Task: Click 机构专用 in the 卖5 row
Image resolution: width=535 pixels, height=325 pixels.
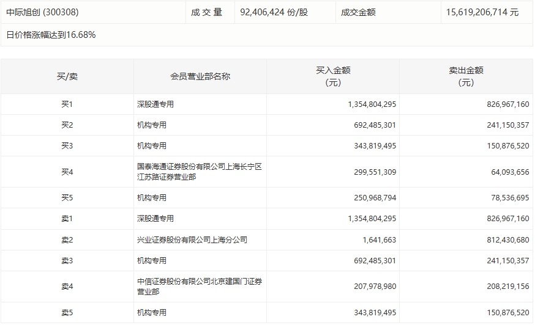Action: pyautogui.click(x=151, y=312)
